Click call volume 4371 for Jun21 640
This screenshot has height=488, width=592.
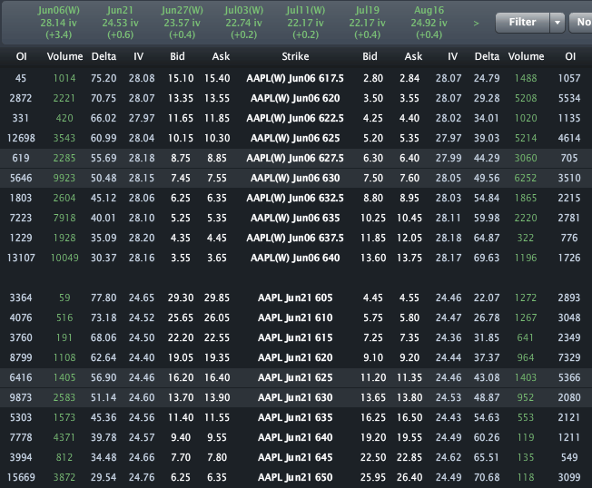[64, 438]
